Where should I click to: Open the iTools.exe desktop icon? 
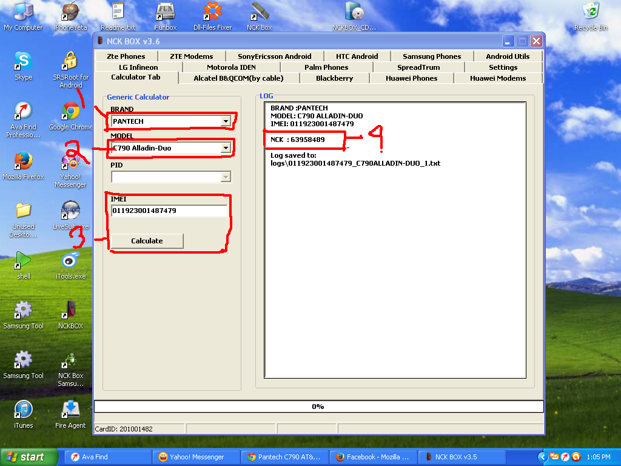point(71,262)
